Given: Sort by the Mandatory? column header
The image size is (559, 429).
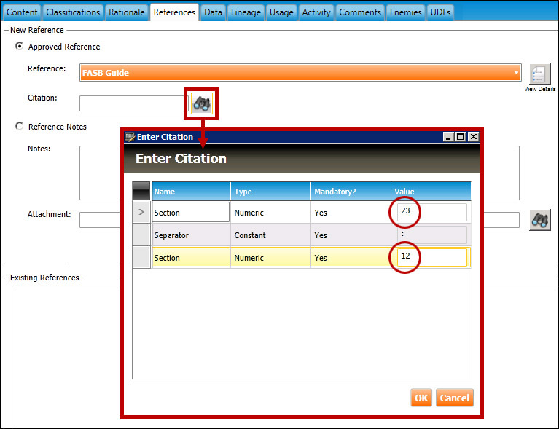Looking at the screenshot, I should pos(350,192).
